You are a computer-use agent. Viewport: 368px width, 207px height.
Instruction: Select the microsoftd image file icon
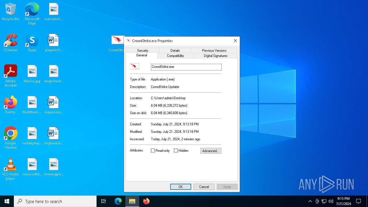pyautogui.click(x=32, y=167)
